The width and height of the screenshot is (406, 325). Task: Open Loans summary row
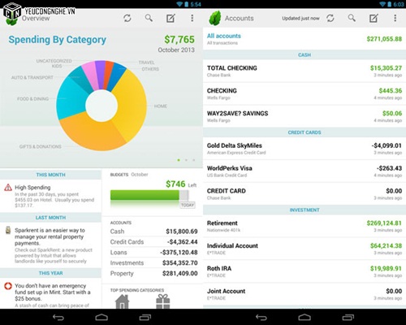(153, 253)
